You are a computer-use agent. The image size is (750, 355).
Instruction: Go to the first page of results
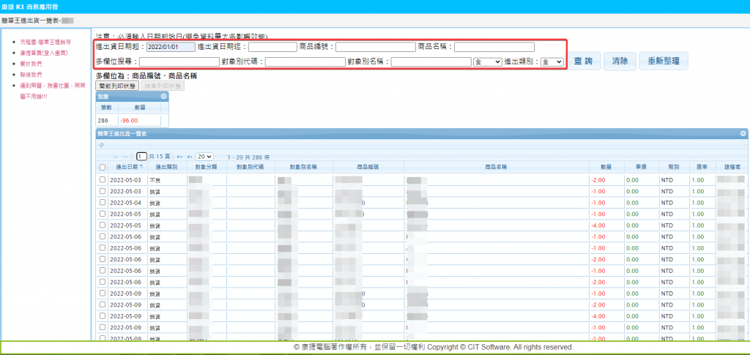[115, 157]
